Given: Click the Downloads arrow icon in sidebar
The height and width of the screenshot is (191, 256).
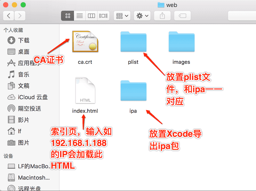Looking at the screenshot, I should point(11,41).
